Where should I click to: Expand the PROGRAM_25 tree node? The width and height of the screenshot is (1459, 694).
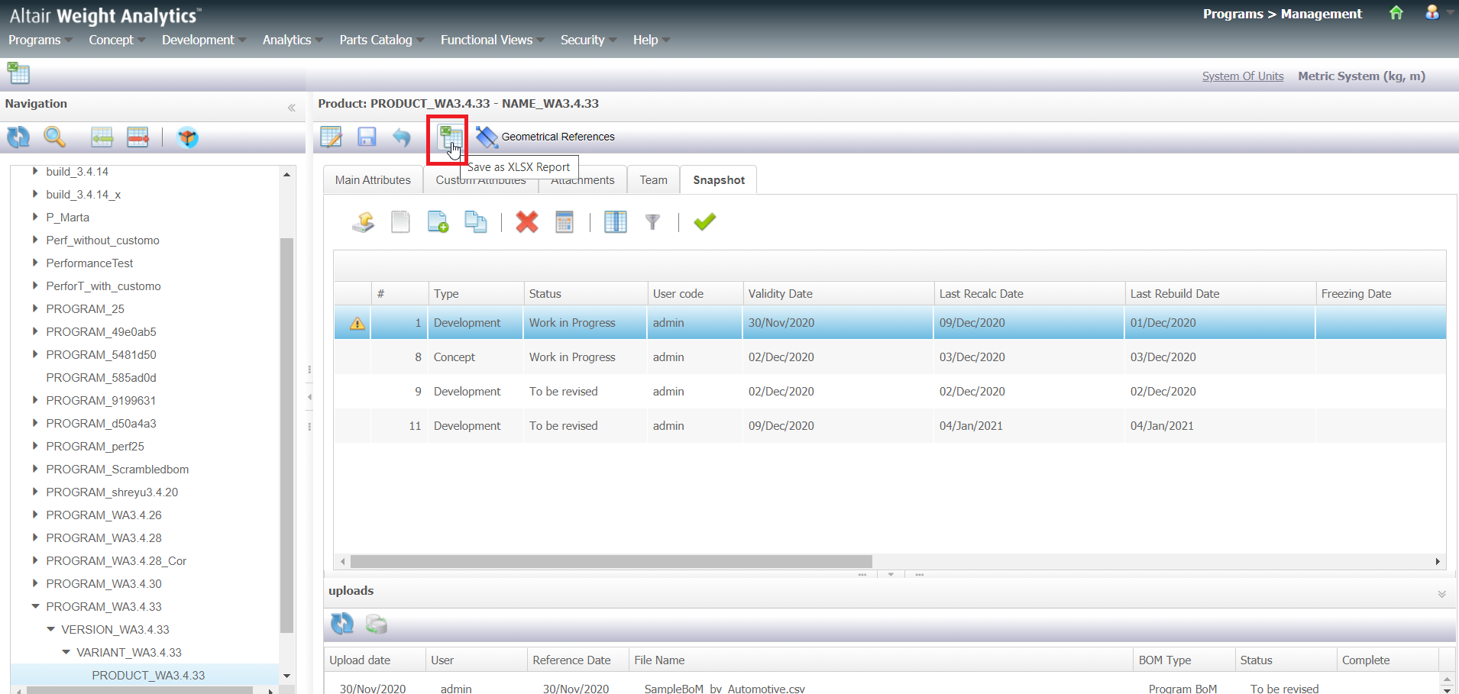click(35, 308)
